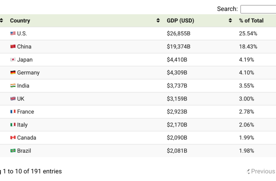Click the % of Total column header
The height and width of the screenshot is (181, 276).
[251, 20]
